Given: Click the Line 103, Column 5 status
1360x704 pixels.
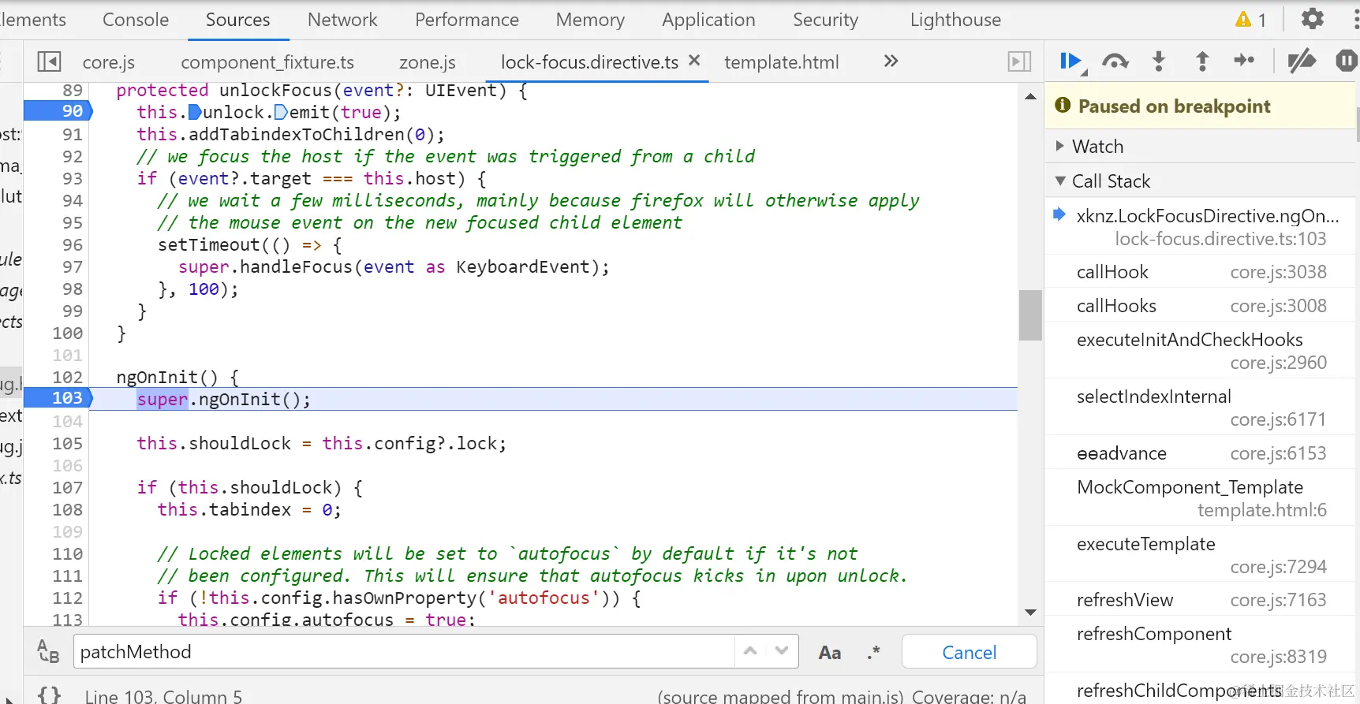Looking at the screenshot, I should click(163, 696).
